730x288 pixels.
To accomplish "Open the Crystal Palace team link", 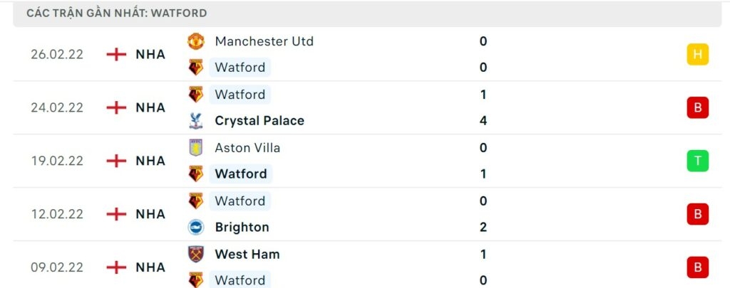I will tap(259, 121).
